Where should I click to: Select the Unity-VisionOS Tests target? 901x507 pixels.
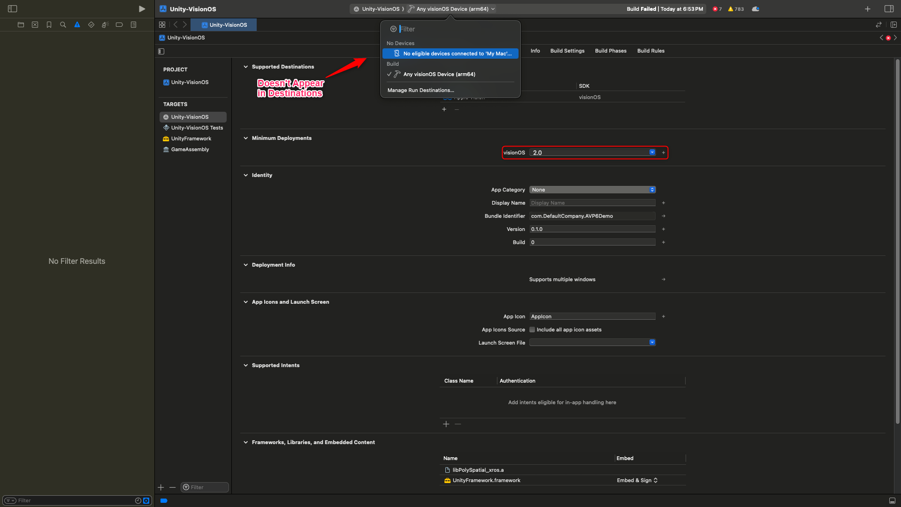193,128
